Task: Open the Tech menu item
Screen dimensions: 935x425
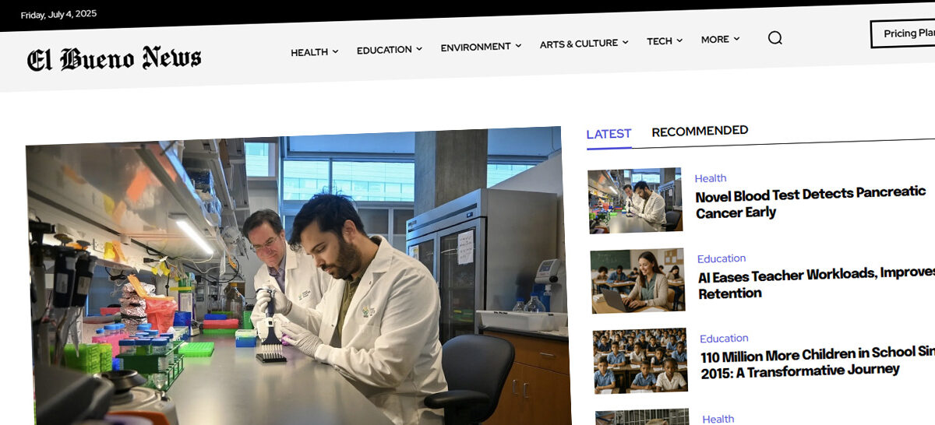Action: pyautogui.click(x=664, y=40)
